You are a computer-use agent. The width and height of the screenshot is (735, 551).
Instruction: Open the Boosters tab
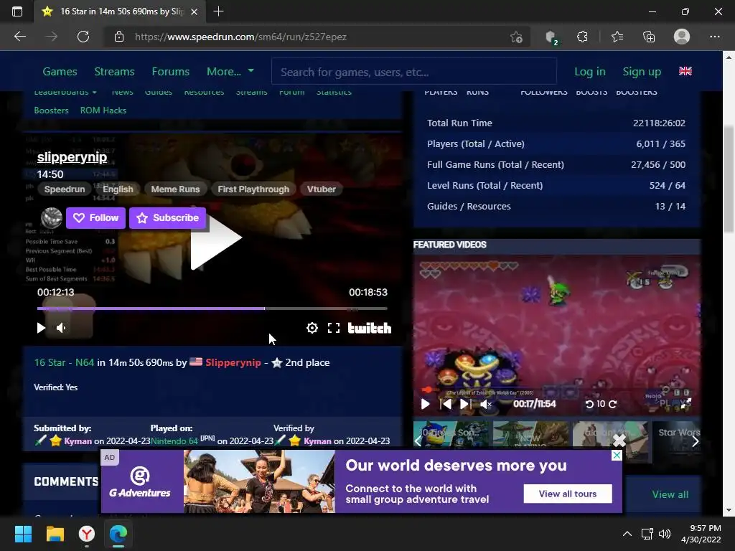point(52,110)
